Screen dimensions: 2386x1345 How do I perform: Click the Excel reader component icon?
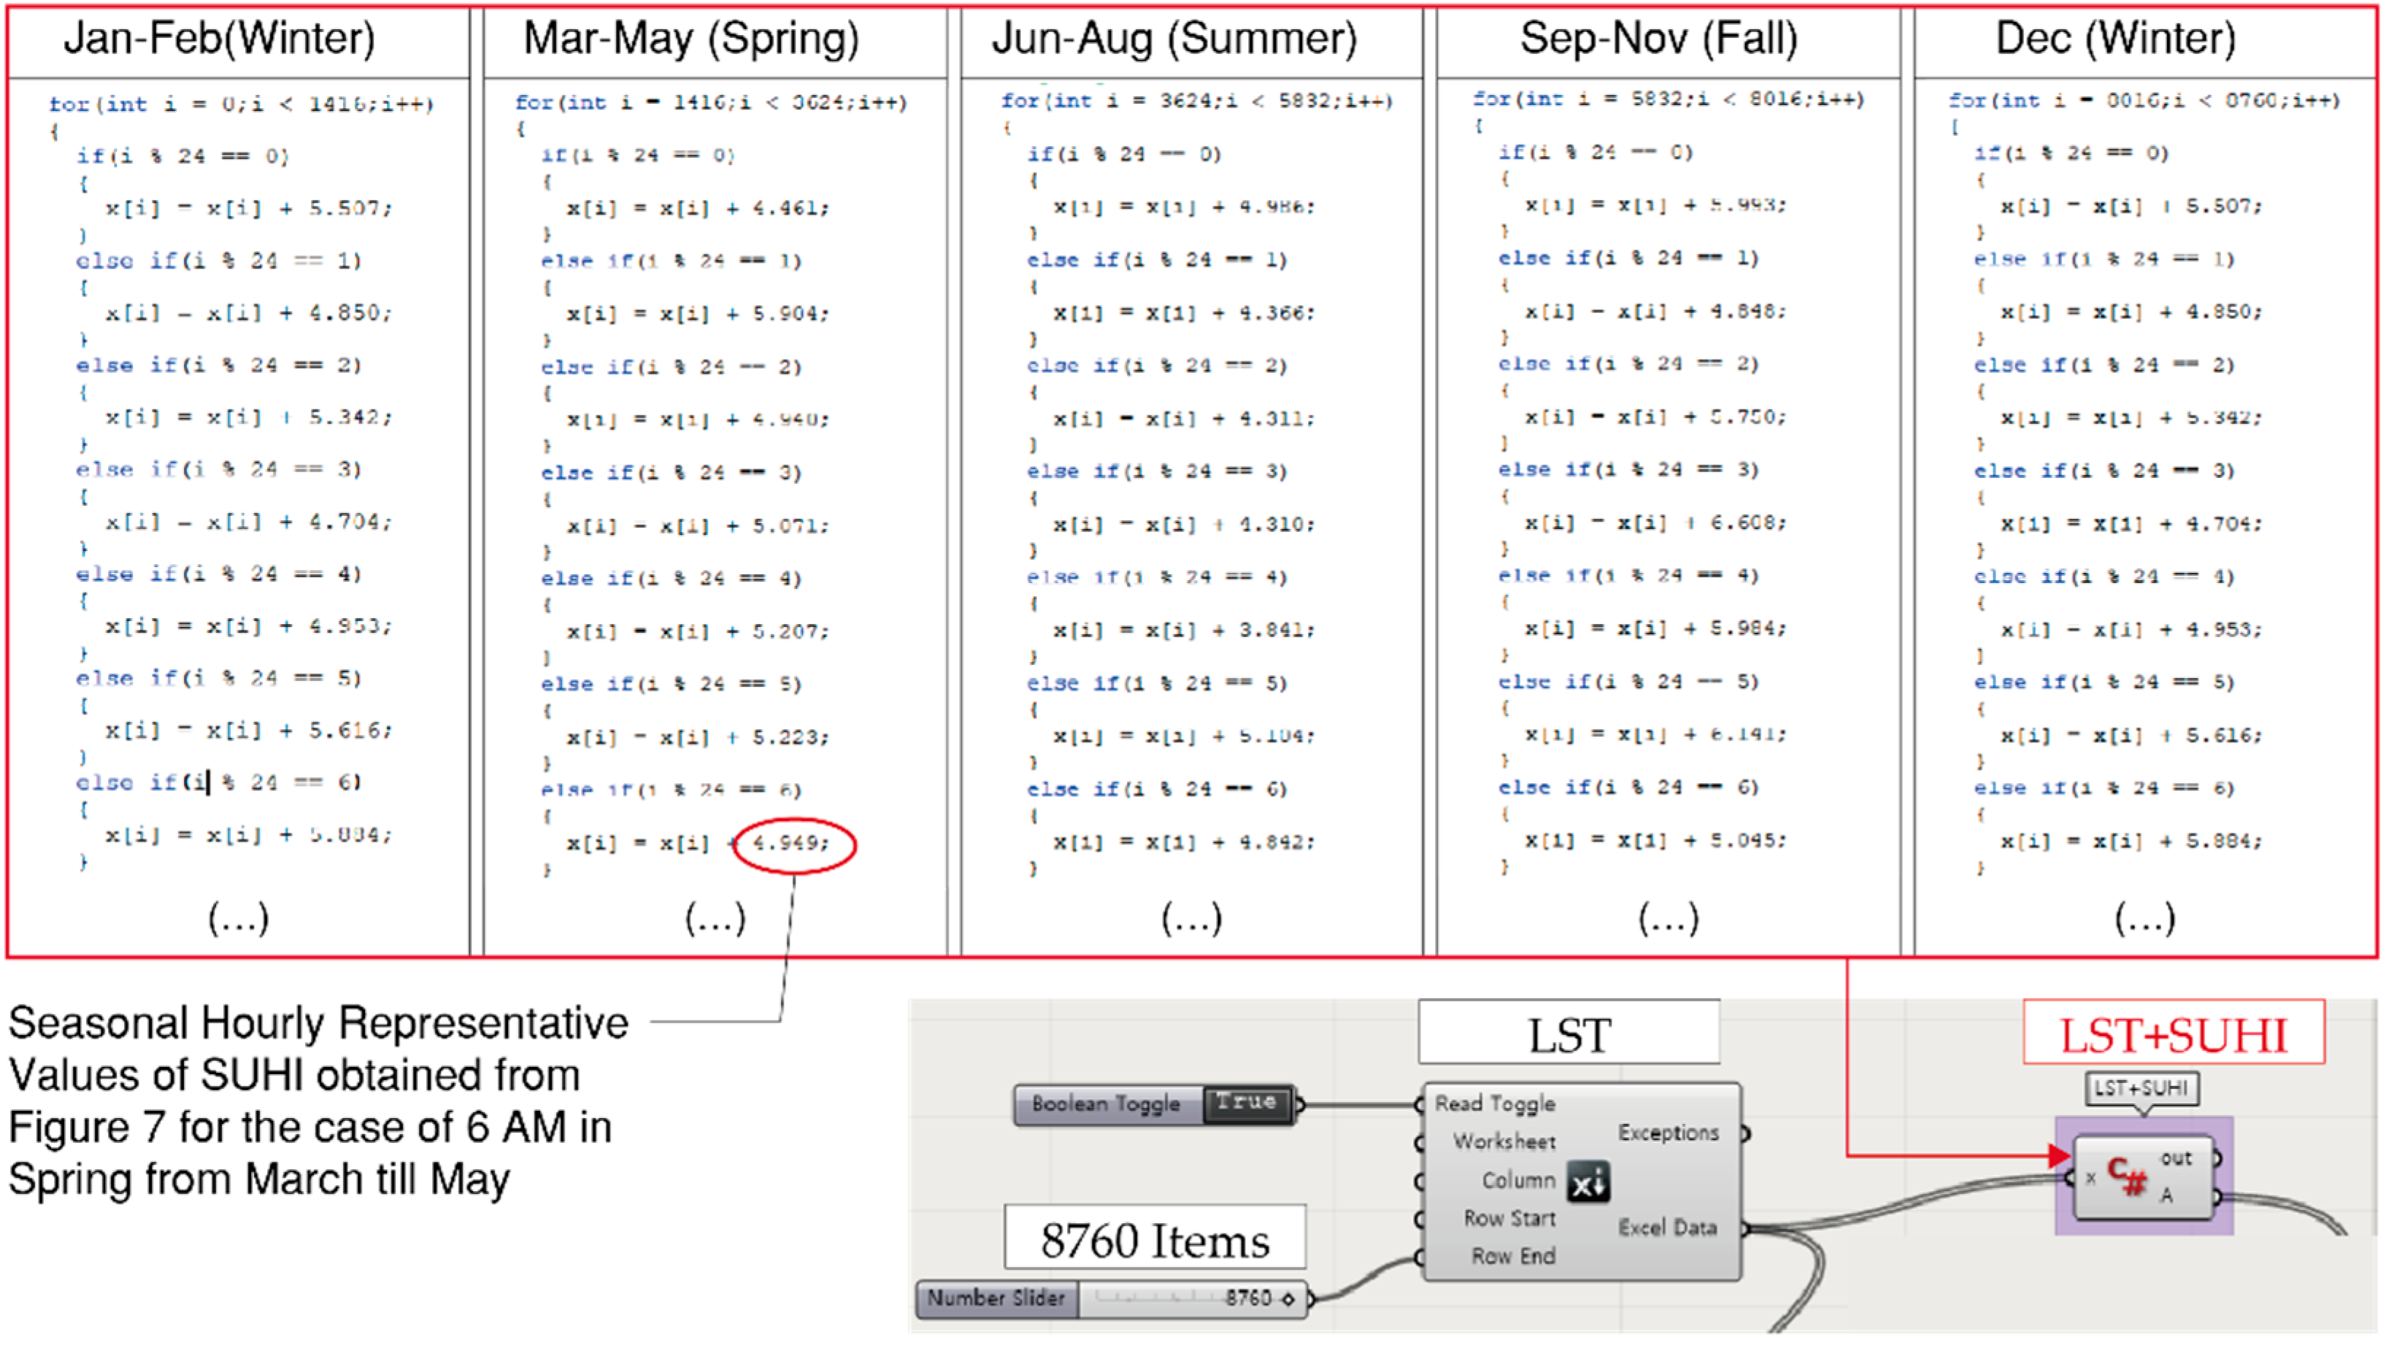pos(1588,1183)
